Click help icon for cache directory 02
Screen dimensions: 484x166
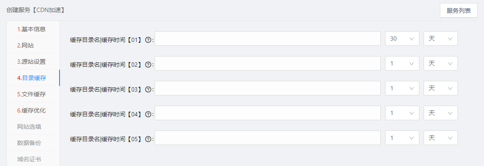tap(148, 65)
